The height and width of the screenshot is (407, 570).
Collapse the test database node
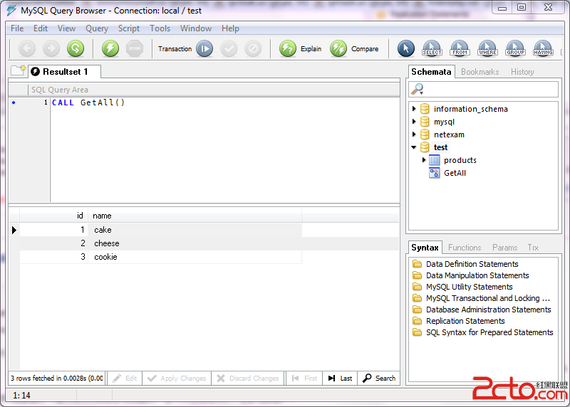414,147
